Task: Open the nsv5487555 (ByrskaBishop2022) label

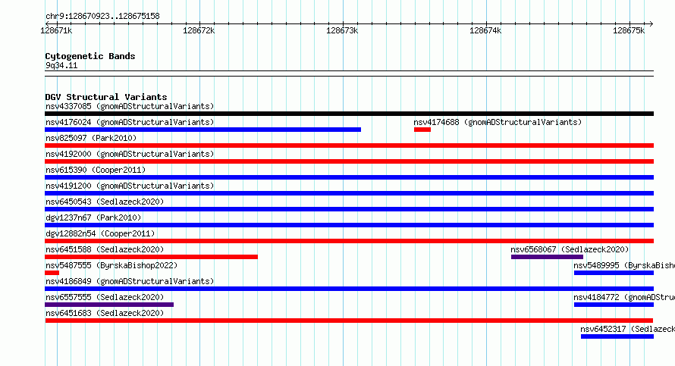Action: [x=111, y=265]
